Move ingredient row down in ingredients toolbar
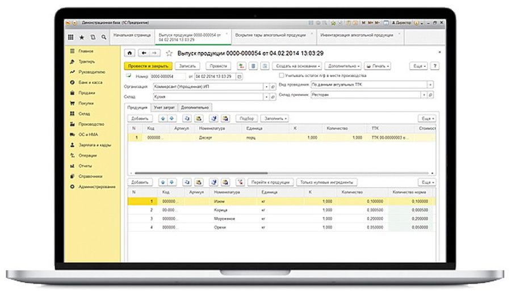Image resolution: width=511 pixels, height=295 pixels. coord(171,182)
